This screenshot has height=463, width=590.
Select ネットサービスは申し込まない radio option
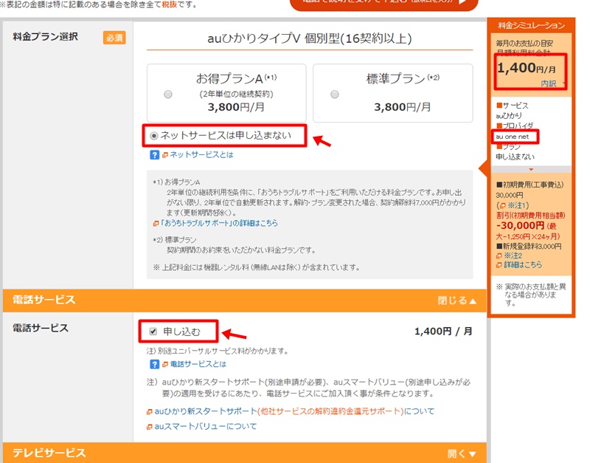tap(154, 136)
